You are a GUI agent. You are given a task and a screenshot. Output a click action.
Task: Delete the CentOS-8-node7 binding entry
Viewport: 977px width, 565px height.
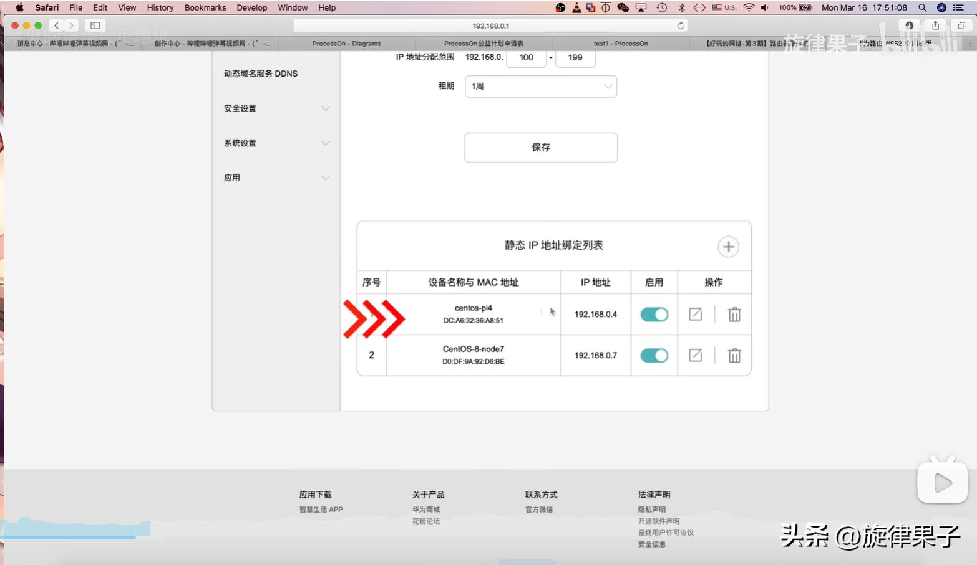pyautogui.click(x=734, y=355)
